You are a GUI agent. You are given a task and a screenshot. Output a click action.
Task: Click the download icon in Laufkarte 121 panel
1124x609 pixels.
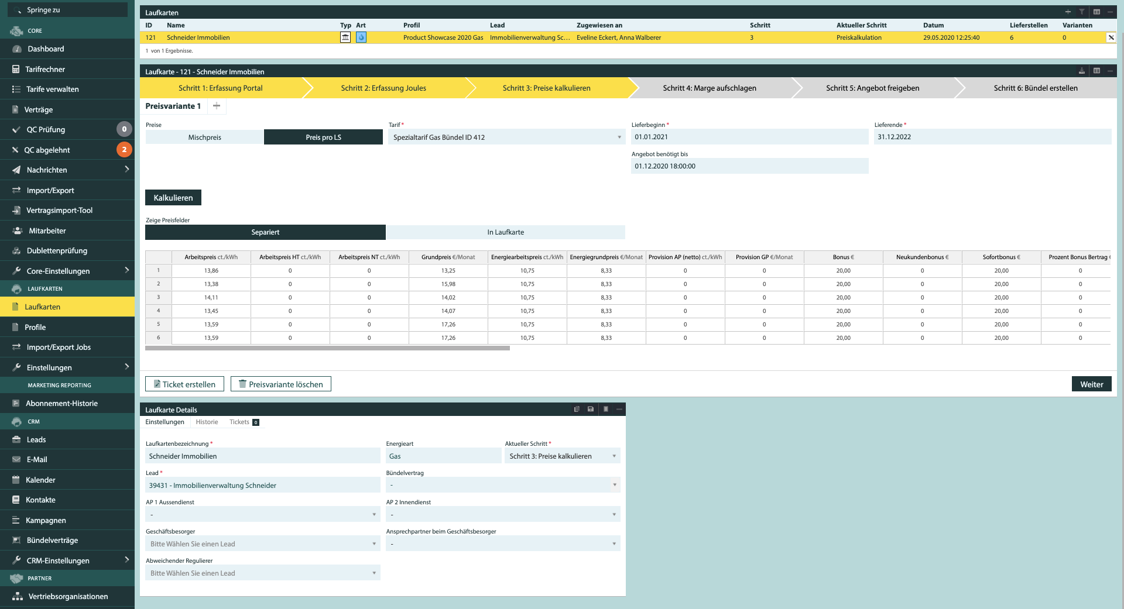[x=1082, y=71]
